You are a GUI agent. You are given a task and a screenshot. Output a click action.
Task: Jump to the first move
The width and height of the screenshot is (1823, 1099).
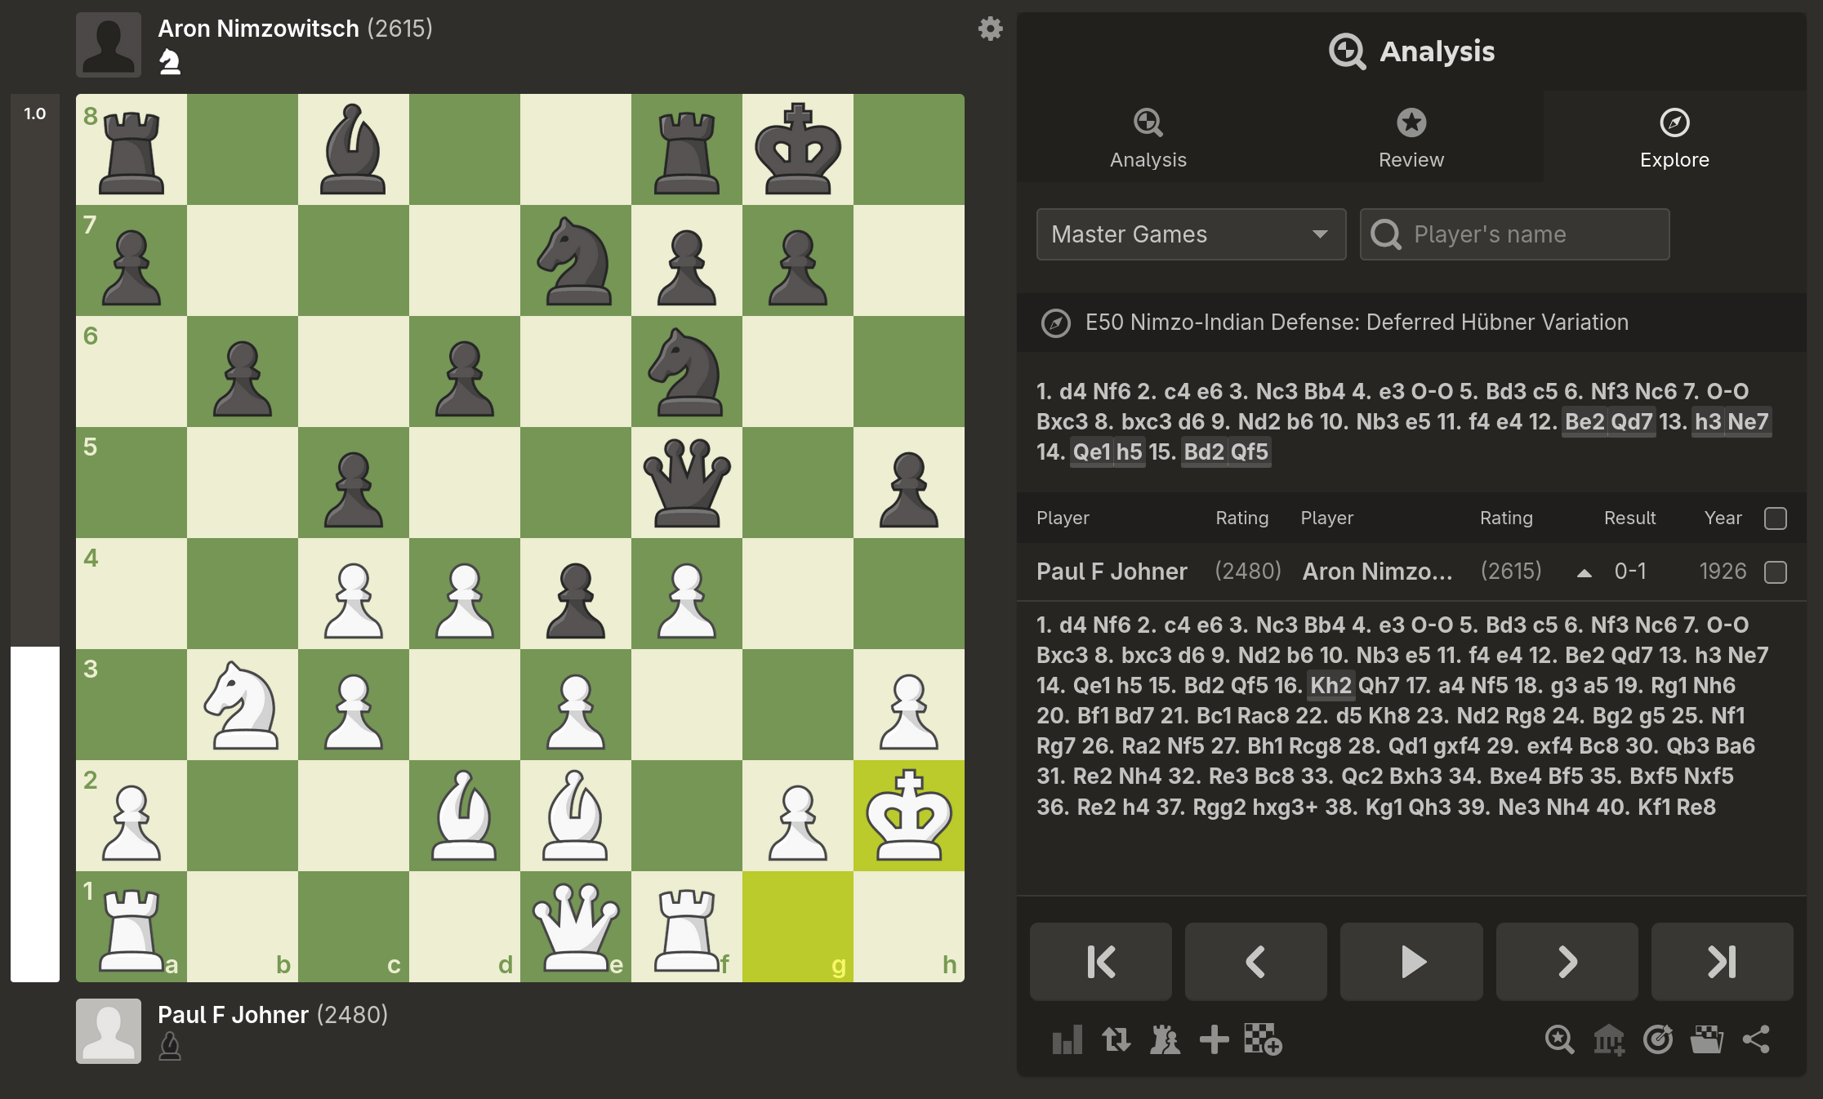1101,962
